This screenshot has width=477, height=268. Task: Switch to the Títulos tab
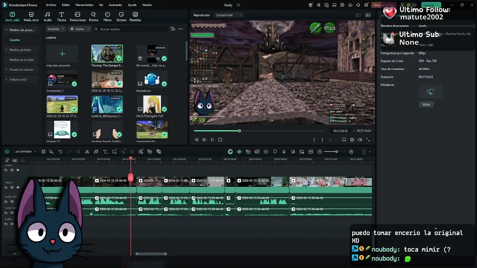61,17
